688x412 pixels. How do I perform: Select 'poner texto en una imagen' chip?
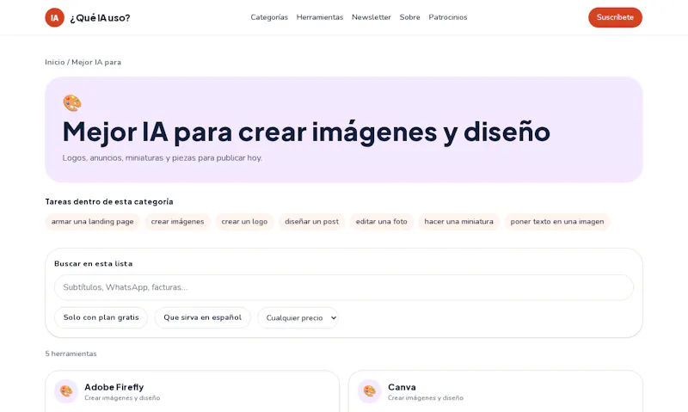point(557,222)
